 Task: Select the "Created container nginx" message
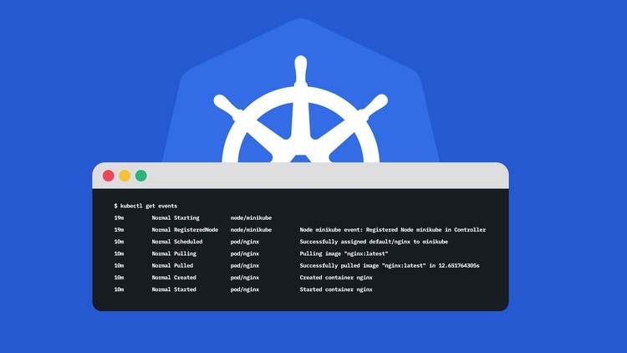pyautogui.click(x=335, y=278)
